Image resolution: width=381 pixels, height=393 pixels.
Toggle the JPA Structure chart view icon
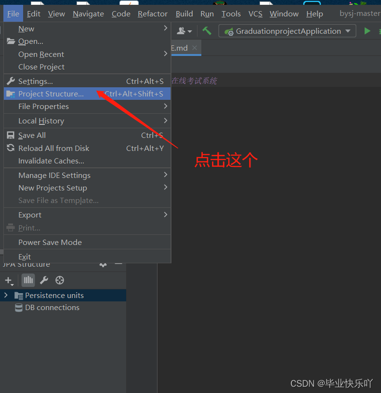click(x=28, y=280)
